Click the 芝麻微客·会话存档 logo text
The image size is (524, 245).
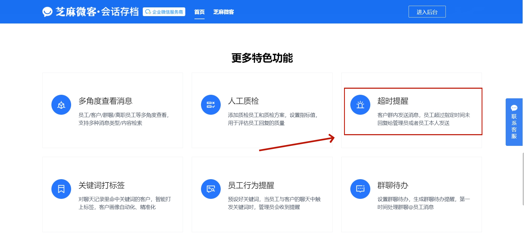(97, 12)
